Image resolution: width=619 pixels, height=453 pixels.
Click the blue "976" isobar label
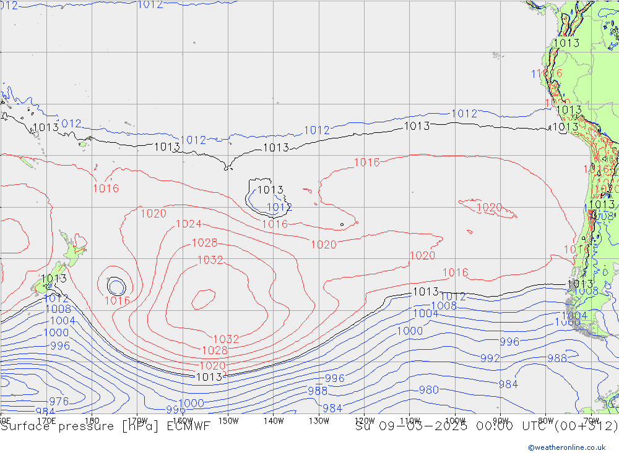[x=59, y=401]
